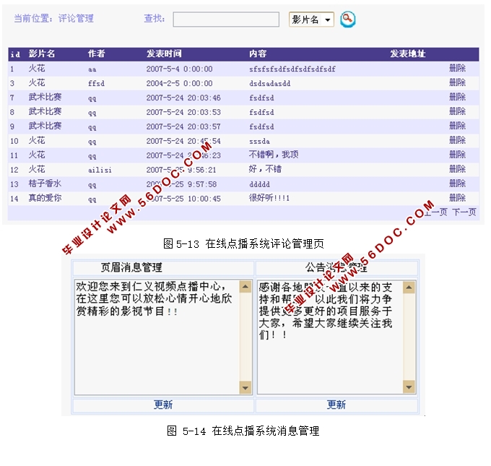This screenshot has height=466, width=491.
Task: Delete comment id 7 on 武术比赛
Action: pyautogui.click(x=457, y=97)
